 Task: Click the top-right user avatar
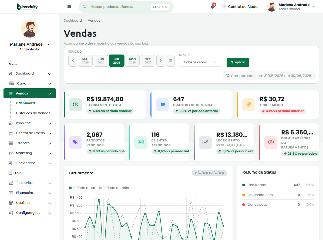(272, 7)
